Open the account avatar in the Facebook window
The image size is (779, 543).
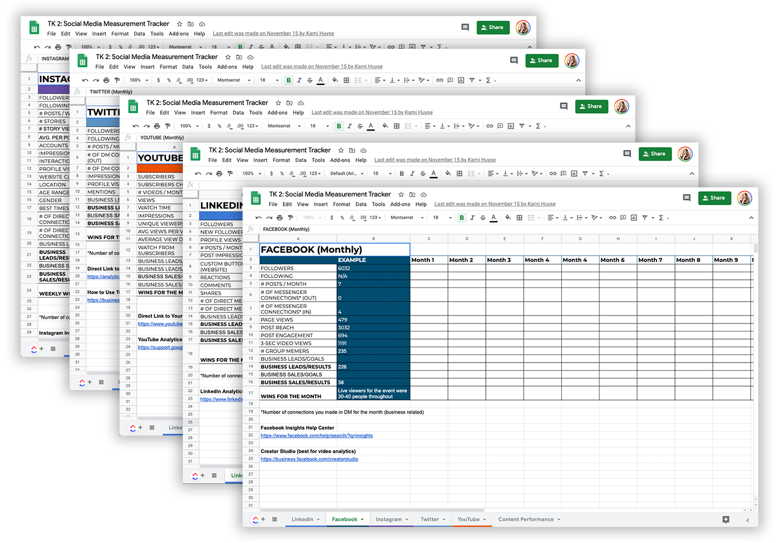(x=745, y=198)
